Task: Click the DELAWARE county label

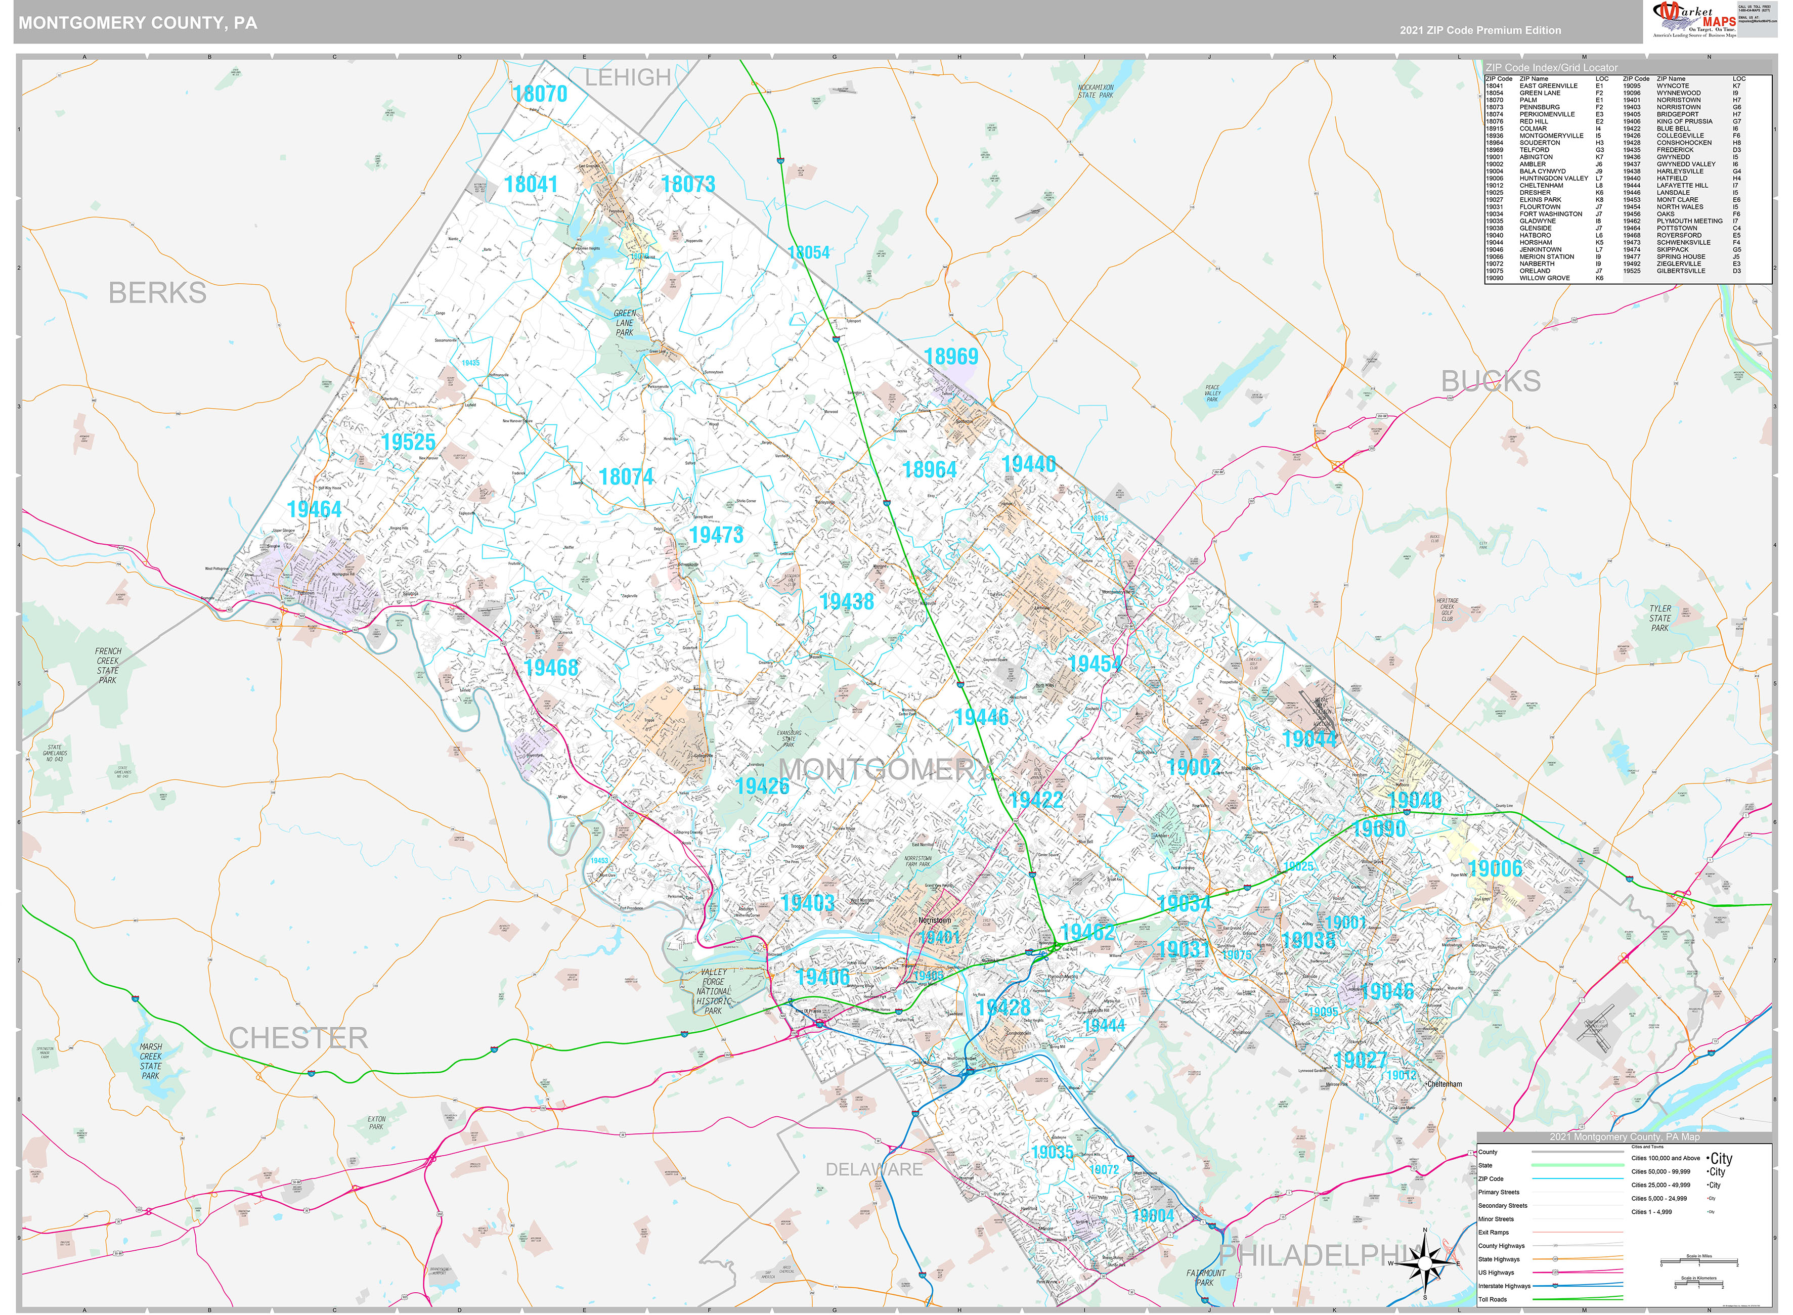Action: point(874,1169)
